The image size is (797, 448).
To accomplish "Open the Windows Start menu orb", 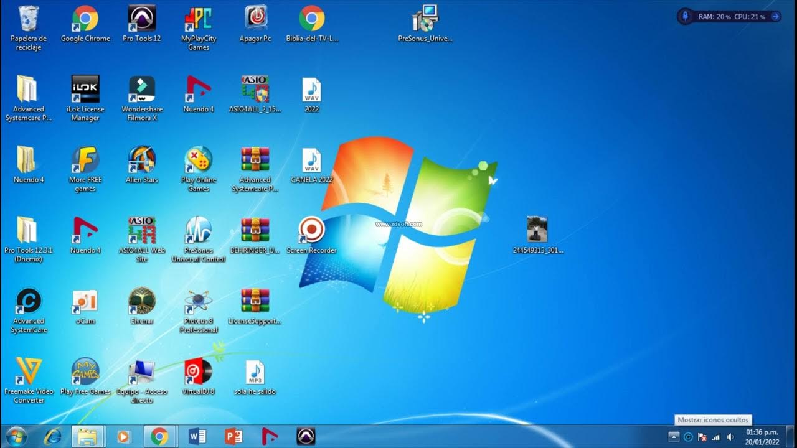I will tap(16, 437).
